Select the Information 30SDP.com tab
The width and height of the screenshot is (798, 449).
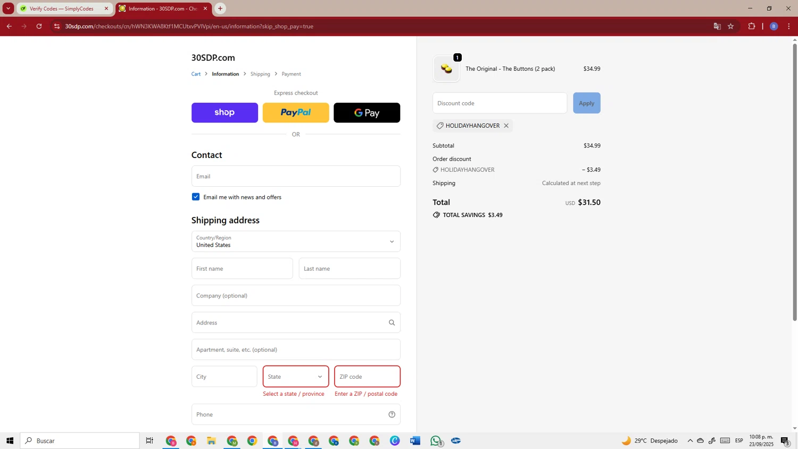[163, 9]
